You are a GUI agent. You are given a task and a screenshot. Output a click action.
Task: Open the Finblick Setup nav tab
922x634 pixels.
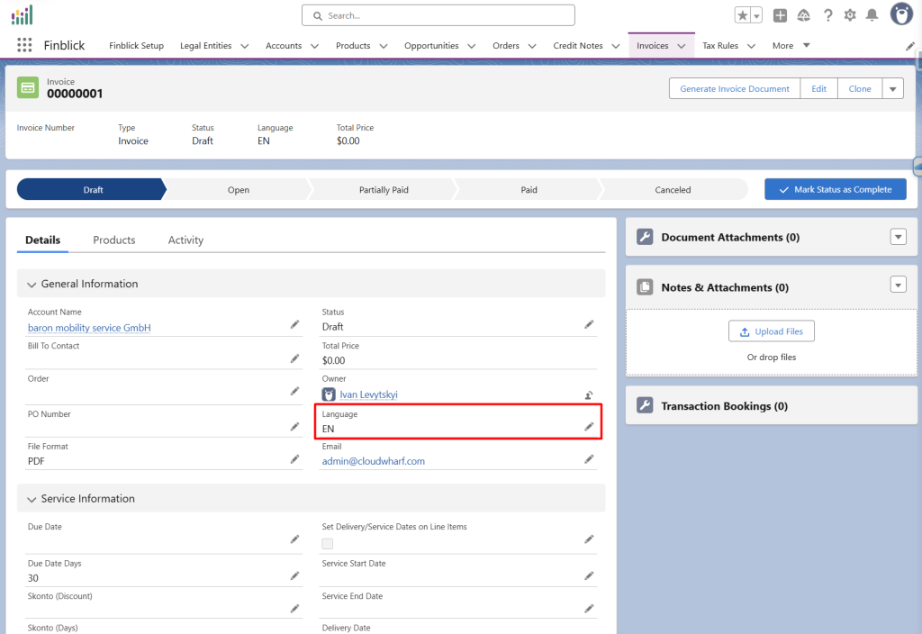(136, 46)
